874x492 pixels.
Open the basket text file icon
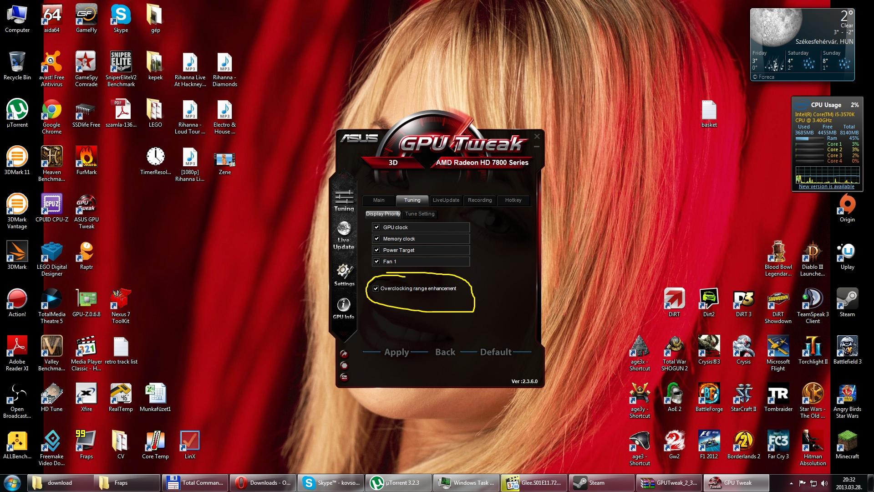tap(709, 114)
